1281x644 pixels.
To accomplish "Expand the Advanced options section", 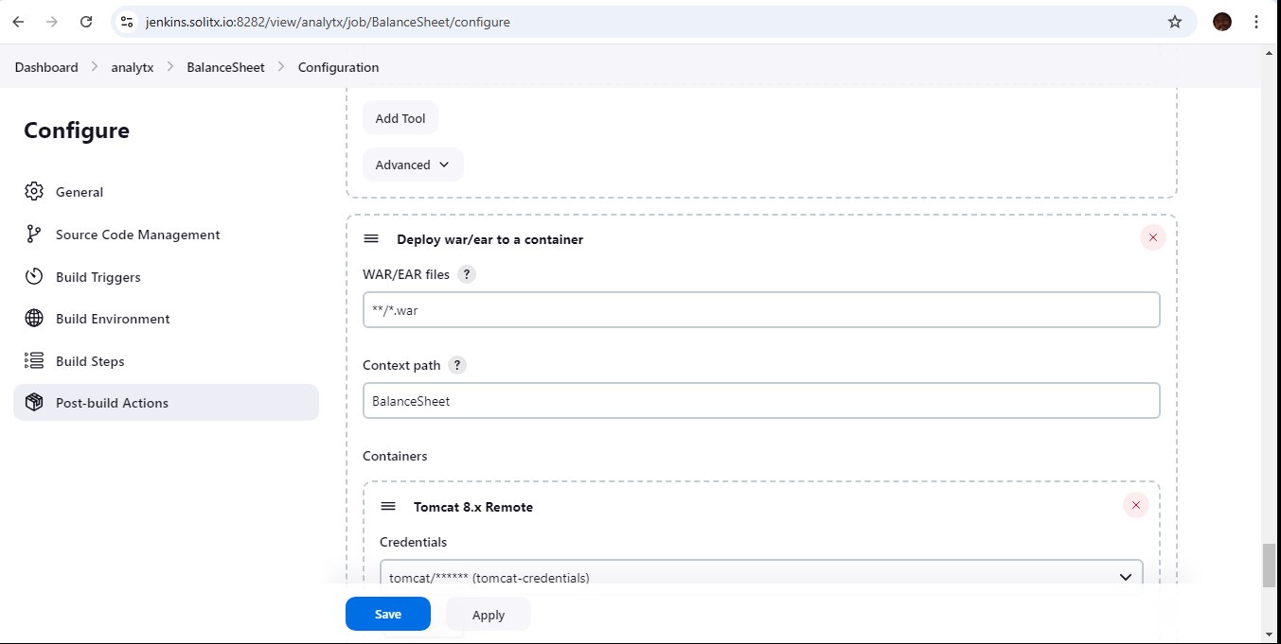I will (x=412, y=165).
